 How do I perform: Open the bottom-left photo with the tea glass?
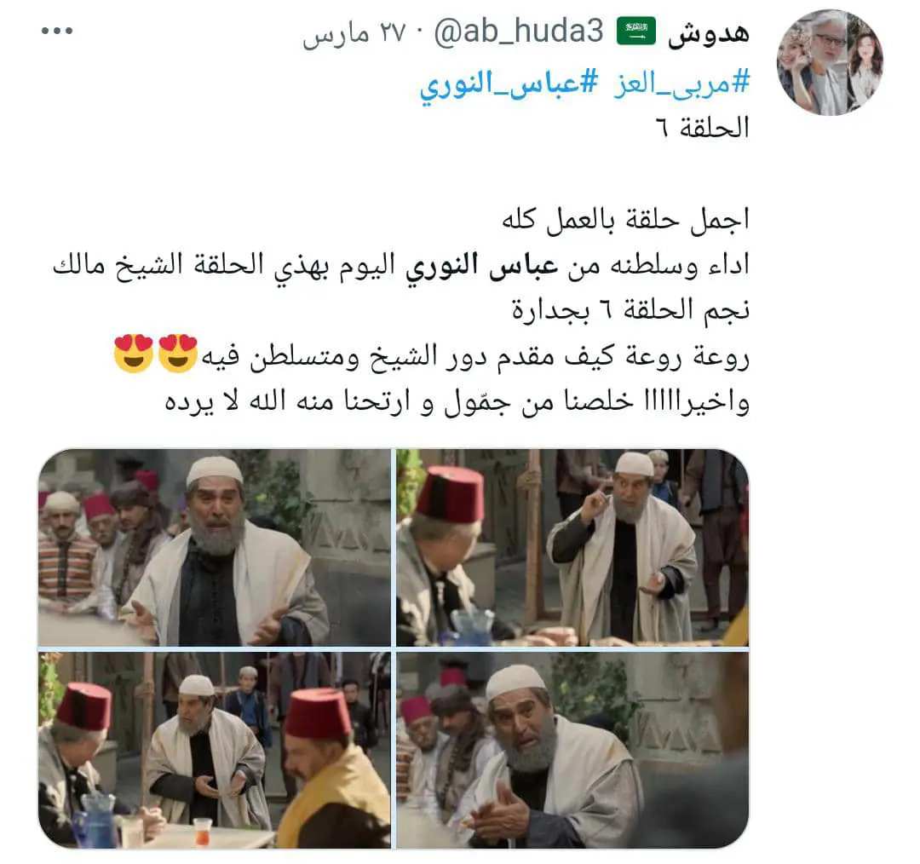coord(215,750)
